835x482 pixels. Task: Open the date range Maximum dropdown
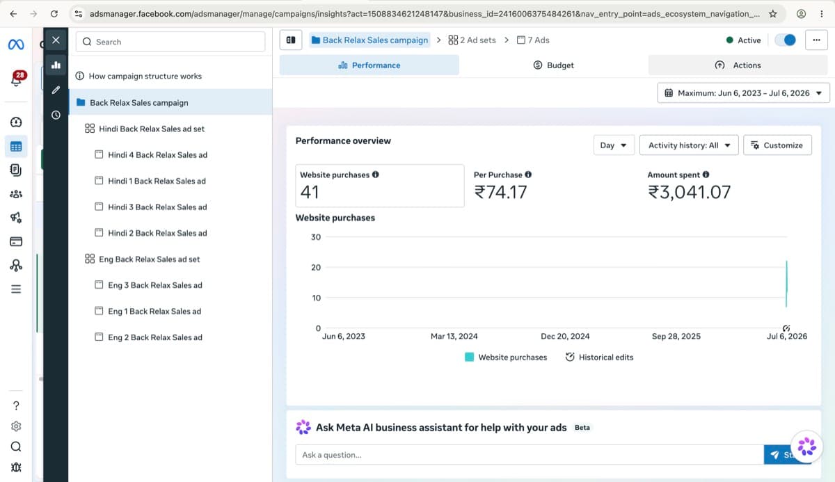pyautogui.click(x=743, y=93)
